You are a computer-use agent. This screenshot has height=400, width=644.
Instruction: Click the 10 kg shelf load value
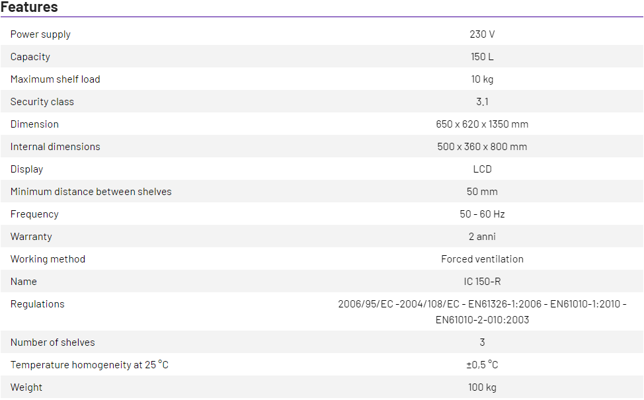click(x=482, y=79)
